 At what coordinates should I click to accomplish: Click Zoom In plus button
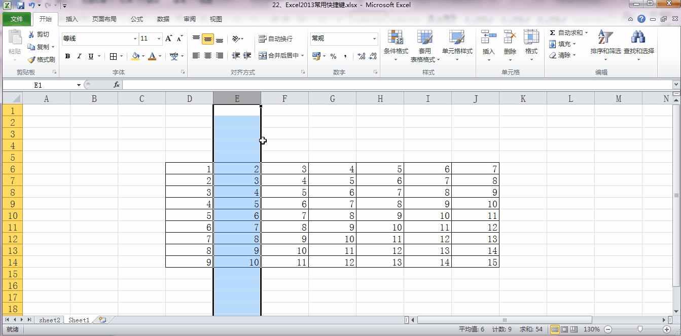tap(667, 329)
